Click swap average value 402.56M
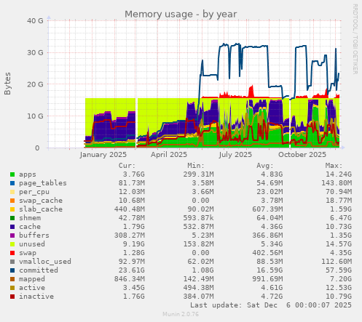 pyautogui.click(x=267, y=253)
